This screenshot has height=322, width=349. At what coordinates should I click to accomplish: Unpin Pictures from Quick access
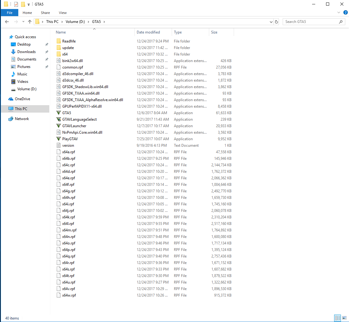(x=47, y=67)
